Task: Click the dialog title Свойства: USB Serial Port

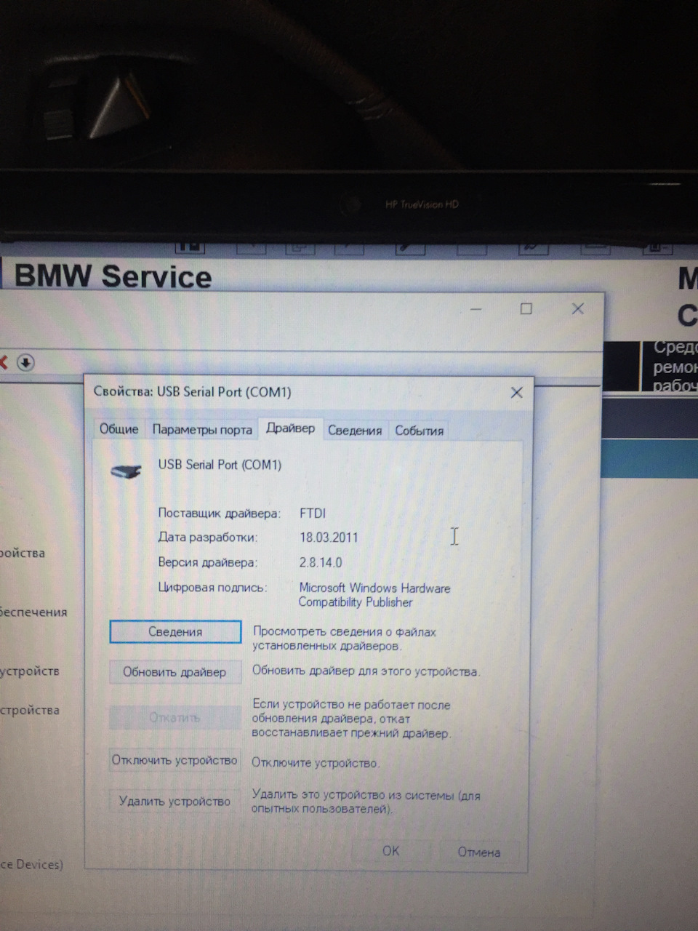Action: [x=192, y=392]
